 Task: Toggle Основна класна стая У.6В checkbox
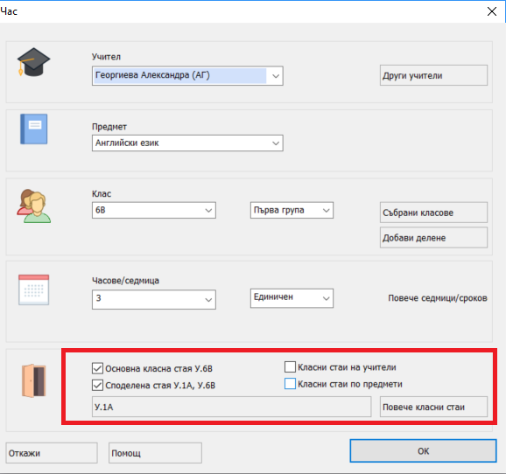point(97,368)
